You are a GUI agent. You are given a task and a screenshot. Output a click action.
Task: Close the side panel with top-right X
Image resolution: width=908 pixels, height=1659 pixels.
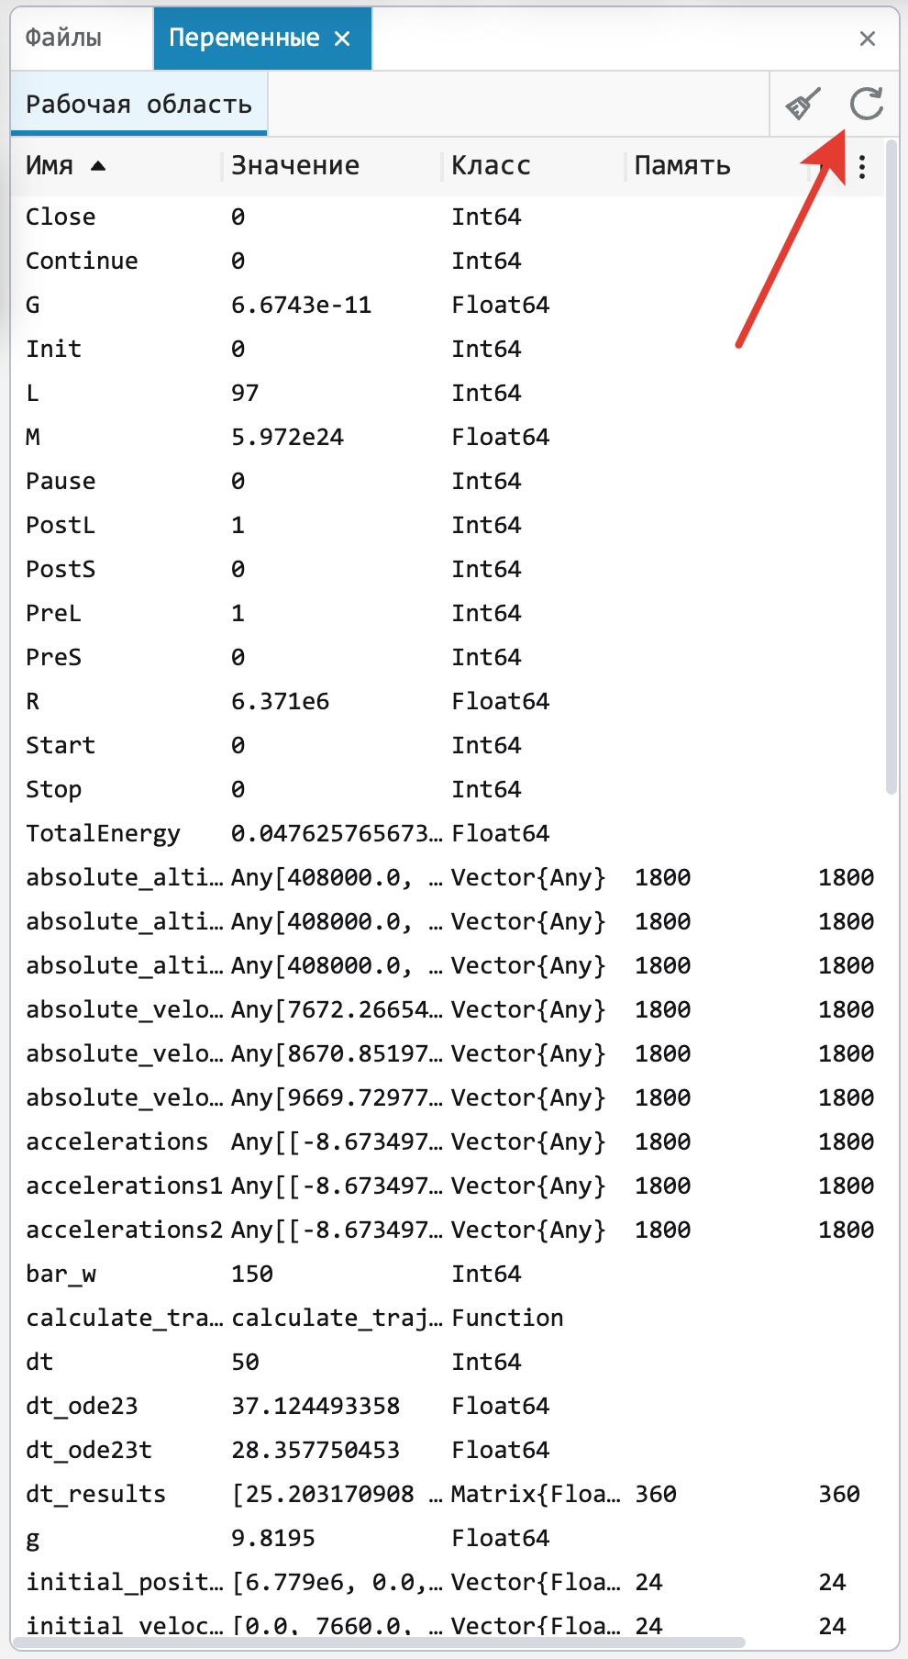(868, 39)
